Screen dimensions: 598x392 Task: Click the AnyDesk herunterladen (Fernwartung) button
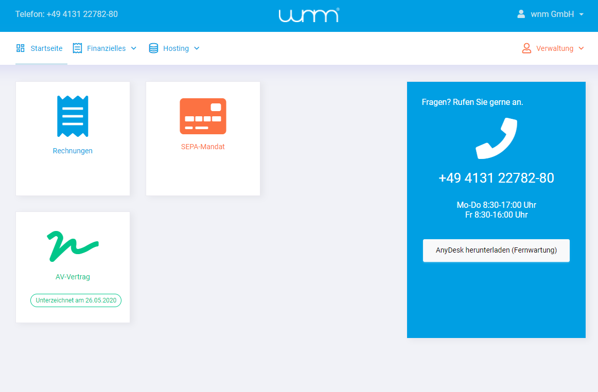(496, 251)
